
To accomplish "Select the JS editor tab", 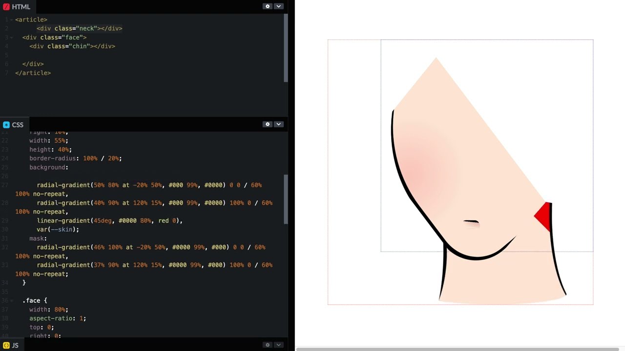I will (x=11, y=345).
